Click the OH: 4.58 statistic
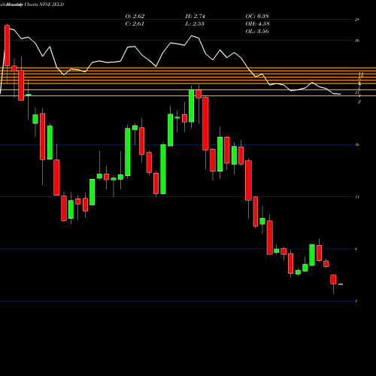The image size is (376, 376). click(257, 24)
